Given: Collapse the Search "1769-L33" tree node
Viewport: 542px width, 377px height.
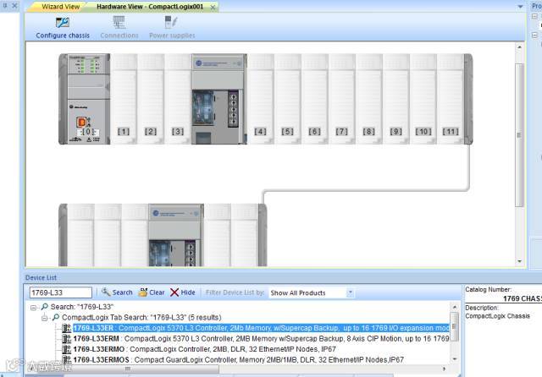Looking at the screenshot, I should coord(34,307).
